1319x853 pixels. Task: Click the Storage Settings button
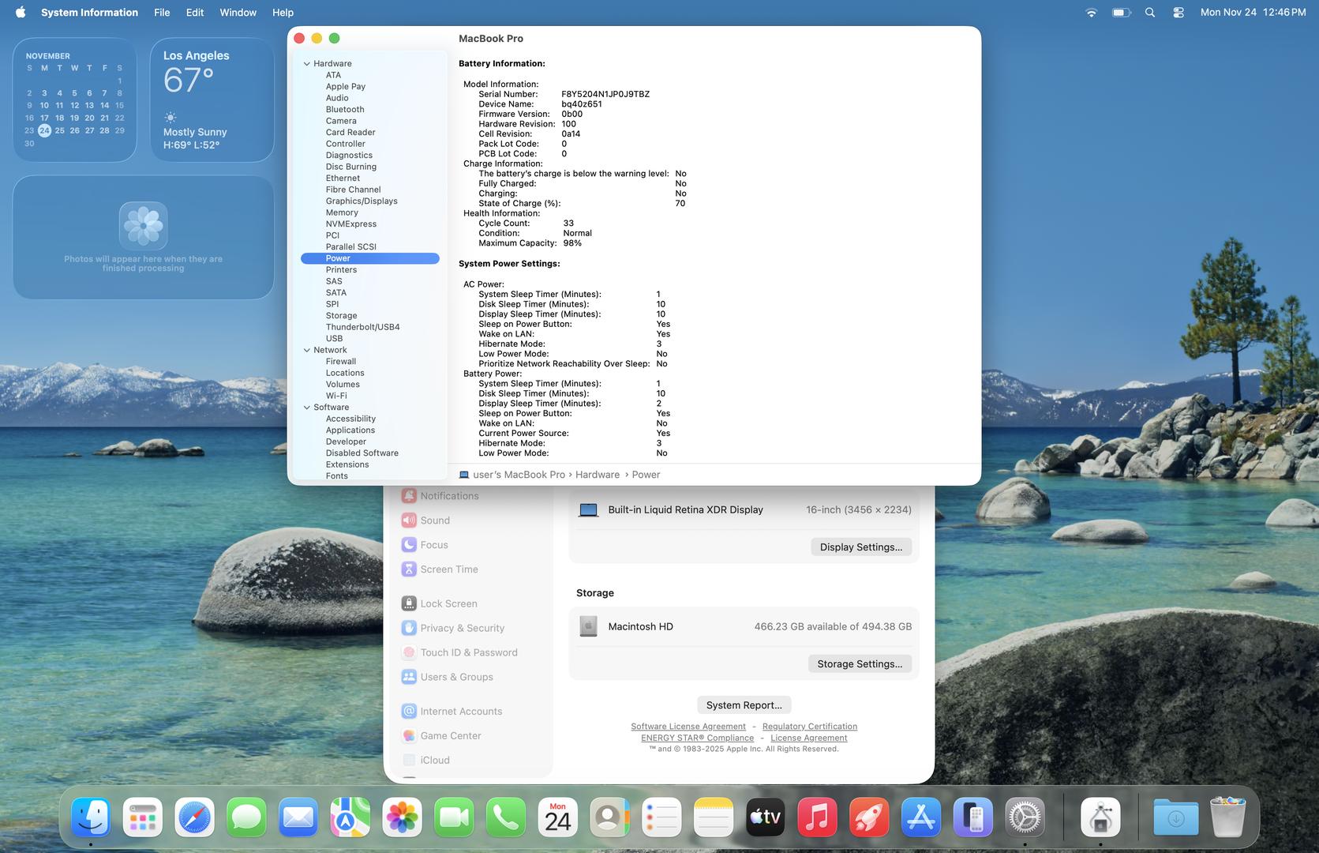tap(860, 664)
